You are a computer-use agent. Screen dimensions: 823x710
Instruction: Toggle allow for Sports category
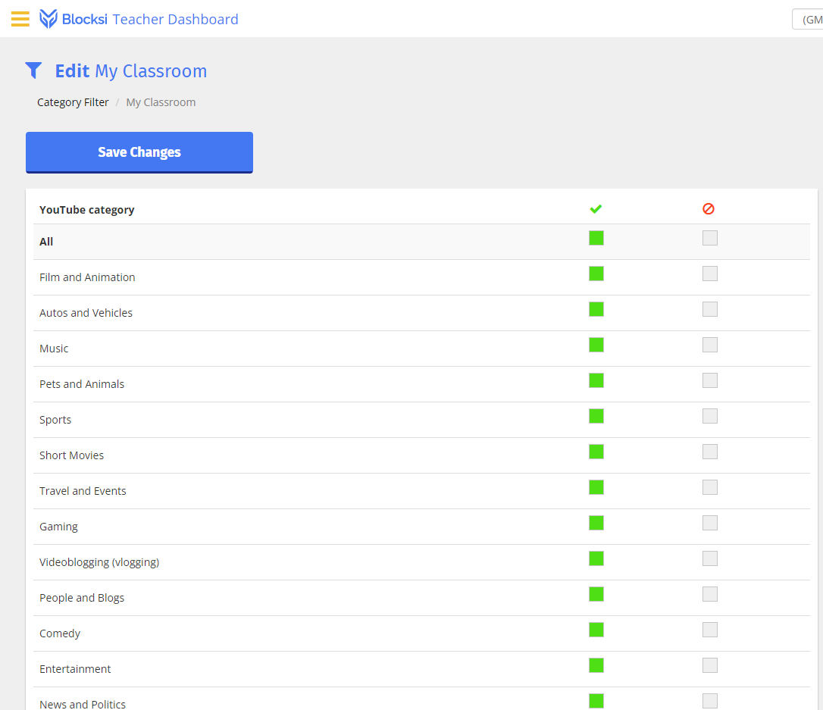click(x=596, y=416)
